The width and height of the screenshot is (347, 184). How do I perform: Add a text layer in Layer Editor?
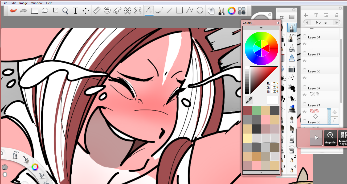[x=316, y=15]
